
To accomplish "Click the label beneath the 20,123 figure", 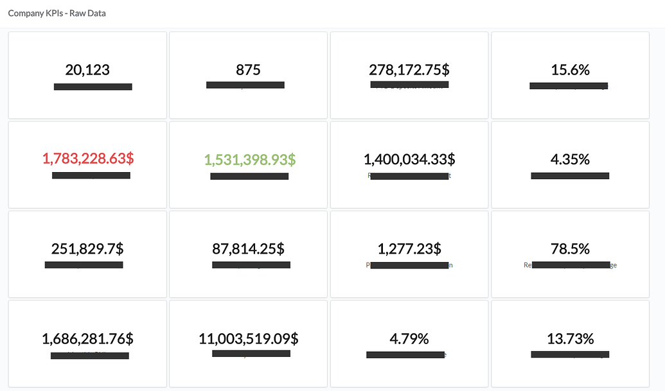I will pyautogui.click(x=93, y=85).
